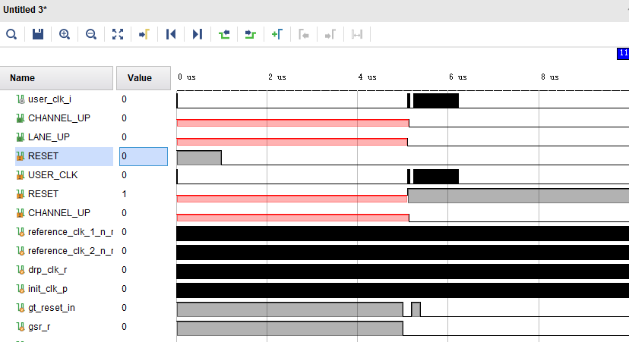The image size is (629, 342).
Task: Click the 8 us timeline label
Action: [549, 77]
